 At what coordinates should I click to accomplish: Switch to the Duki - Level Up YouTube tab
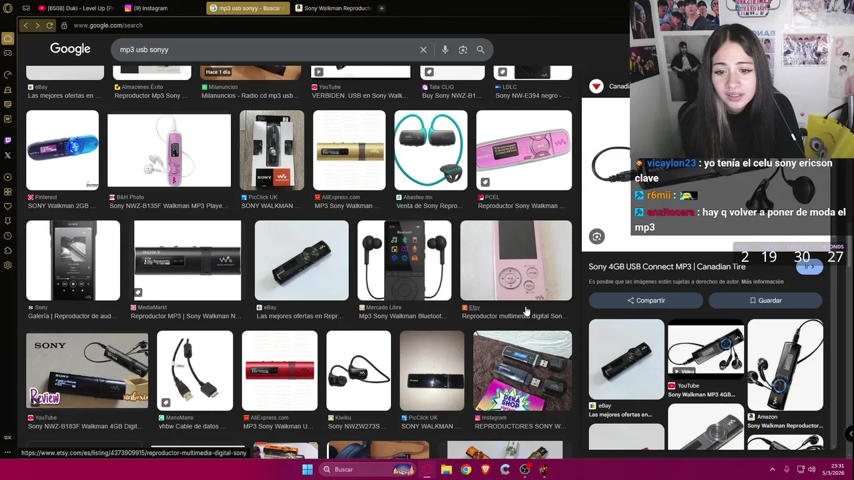tap(75, 8)
